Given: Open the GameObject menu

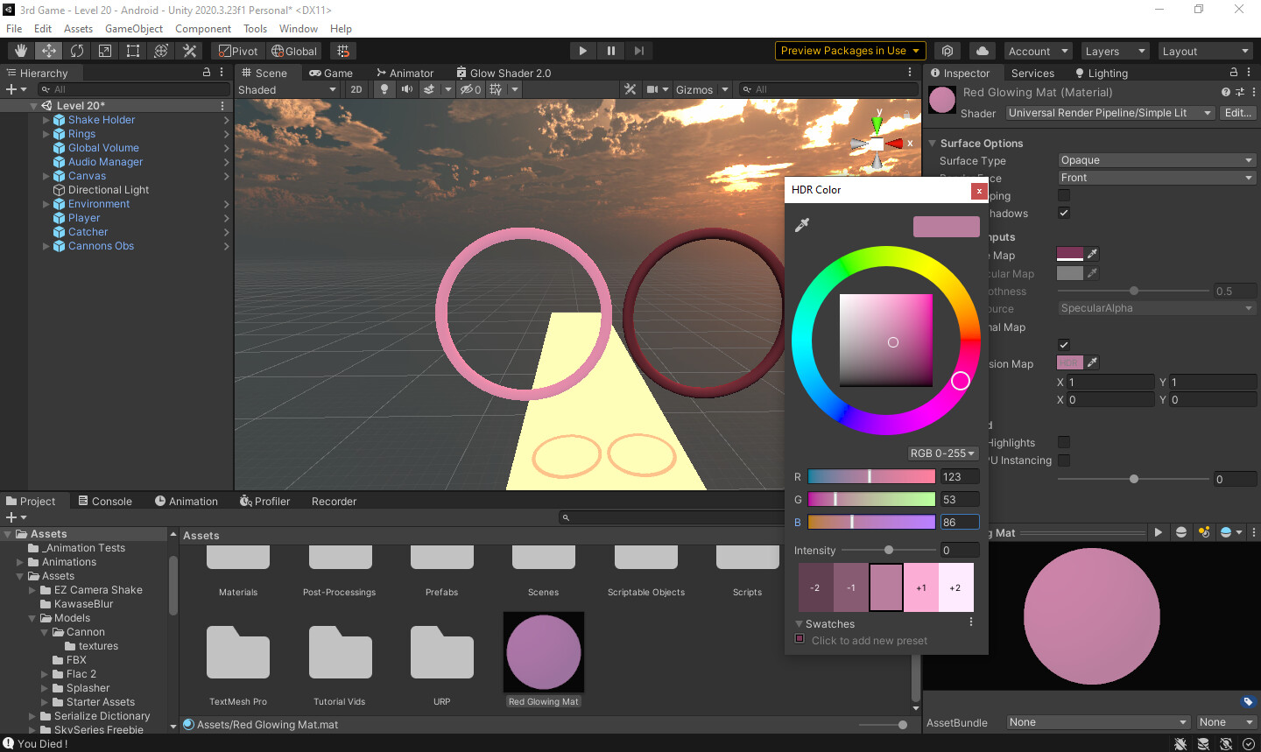Looking at the screenshot, I should (133, 28).
